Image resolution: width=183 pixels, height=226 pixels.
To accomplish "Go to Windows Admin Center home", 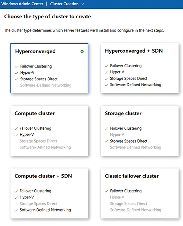I will pos(22,4).
